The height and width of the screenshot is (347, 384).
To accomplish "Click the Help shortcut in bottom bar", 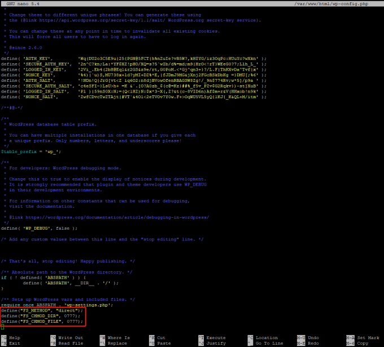I will coord(14,338).
